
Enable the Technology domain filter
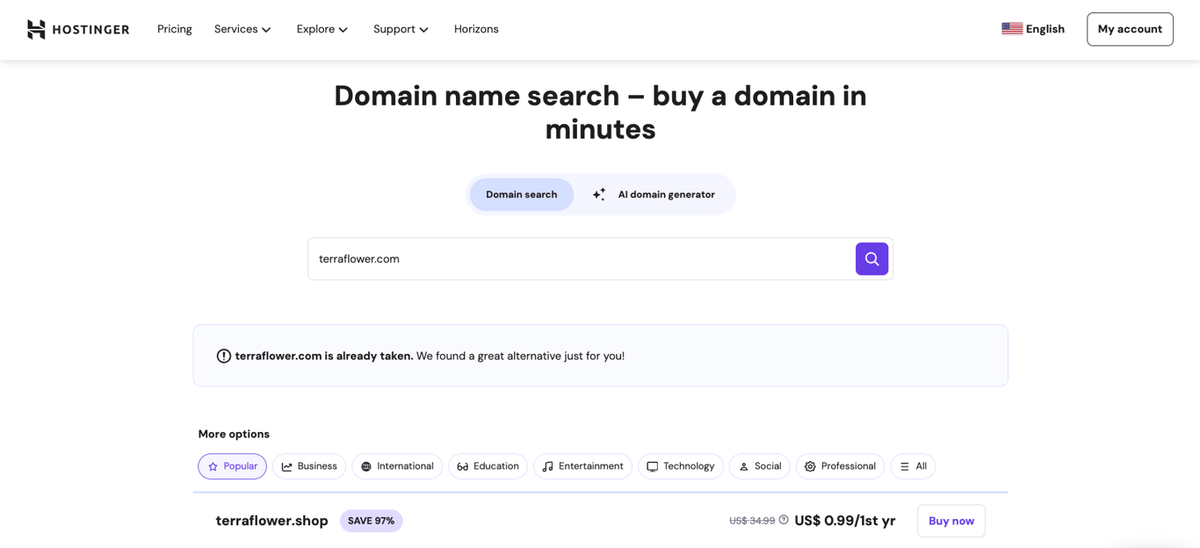coord(680,466)
